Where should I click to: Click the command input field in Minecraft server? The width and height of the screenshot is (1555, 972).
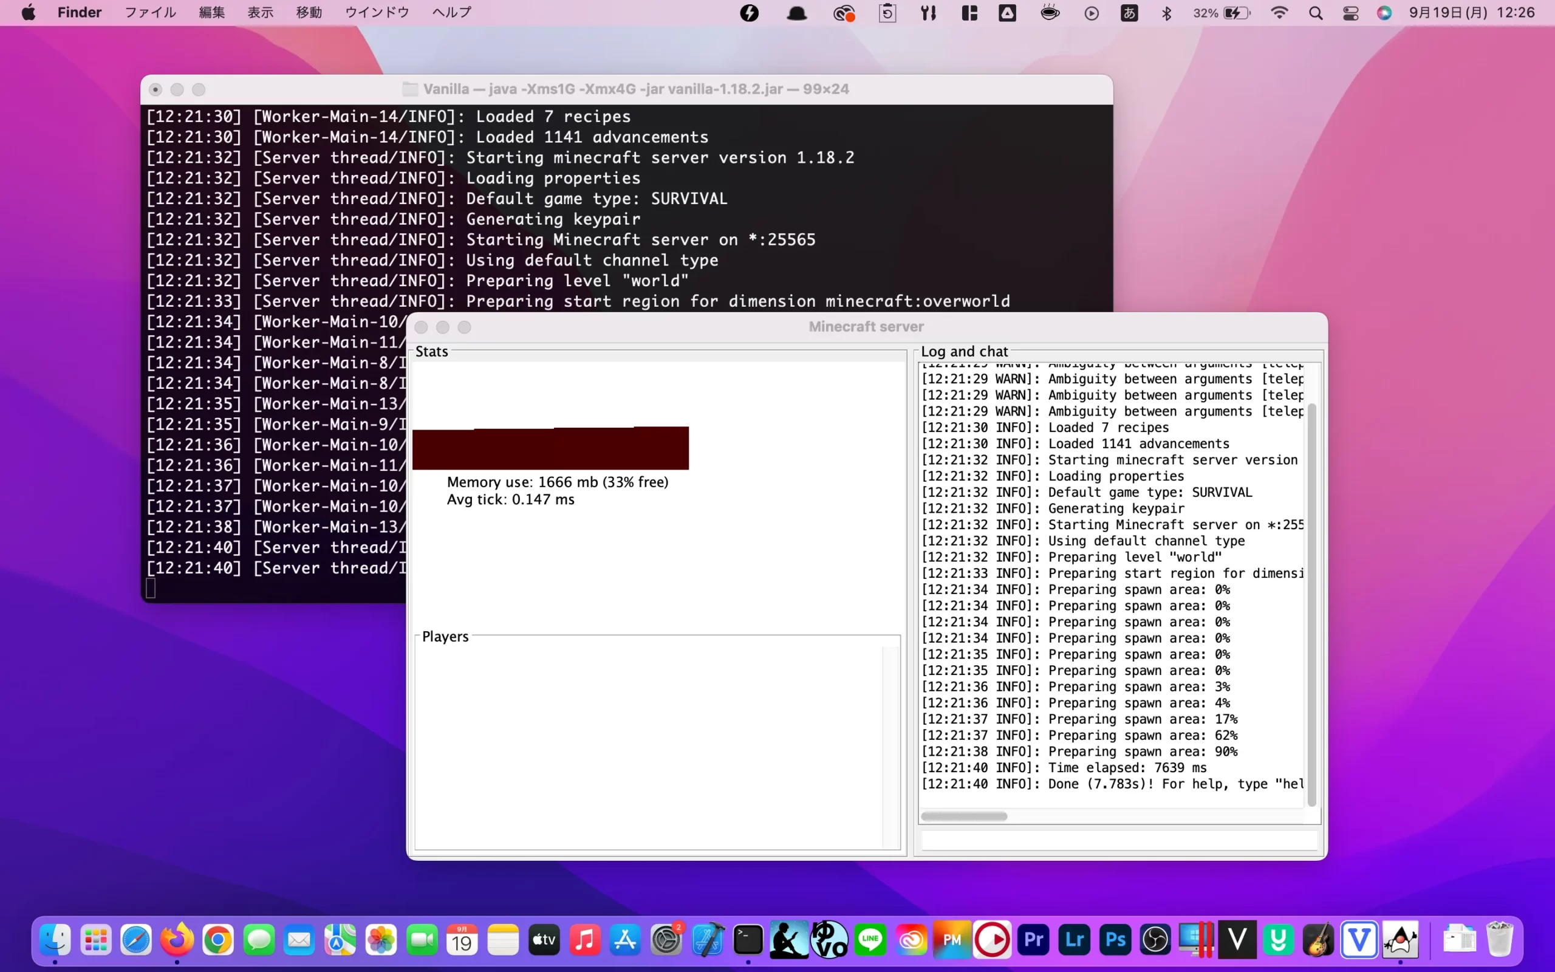point(1119,840)
